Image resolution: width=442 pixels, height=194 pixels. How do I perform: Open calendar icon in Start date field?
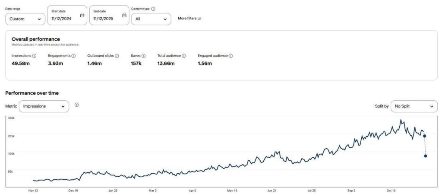82,16
